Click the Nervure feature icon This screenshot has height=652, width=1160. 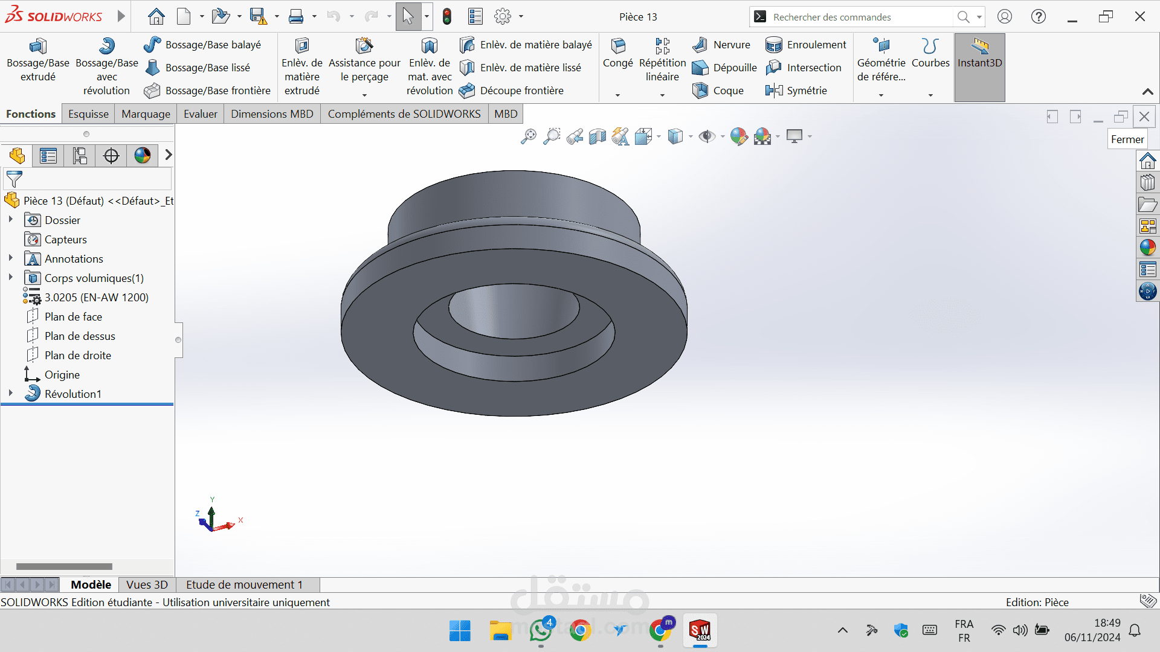[x=700, y=45]
